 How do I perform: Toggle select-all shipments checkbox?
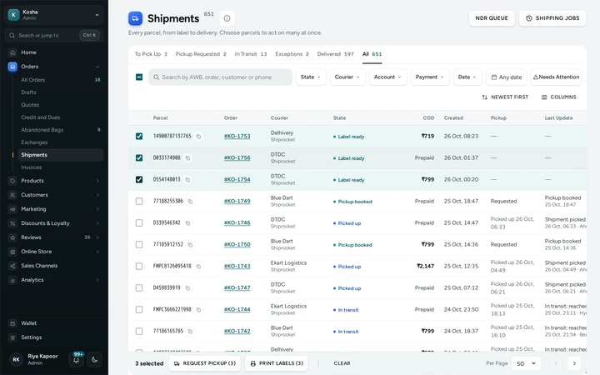tap(139, 77)
